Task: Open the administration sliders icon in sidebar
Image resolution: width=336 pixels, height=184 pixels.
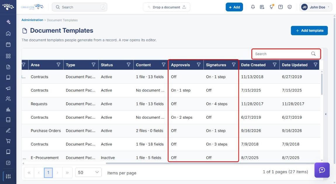Action: tap(8, 176)
